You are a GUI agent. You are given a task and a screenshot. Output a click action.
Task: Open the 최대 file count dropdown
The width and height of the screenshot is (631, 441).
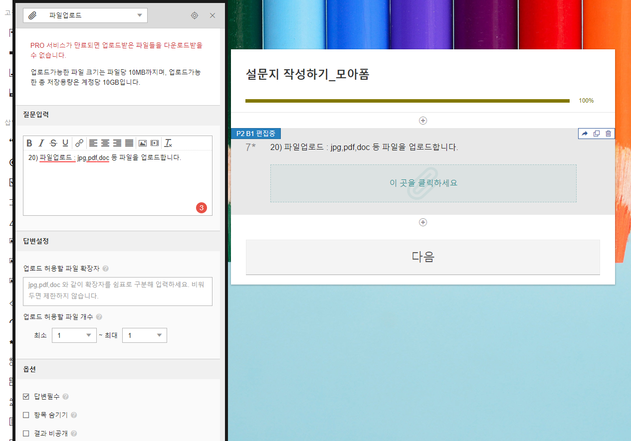pyautogui.click(x=145, y=335)
